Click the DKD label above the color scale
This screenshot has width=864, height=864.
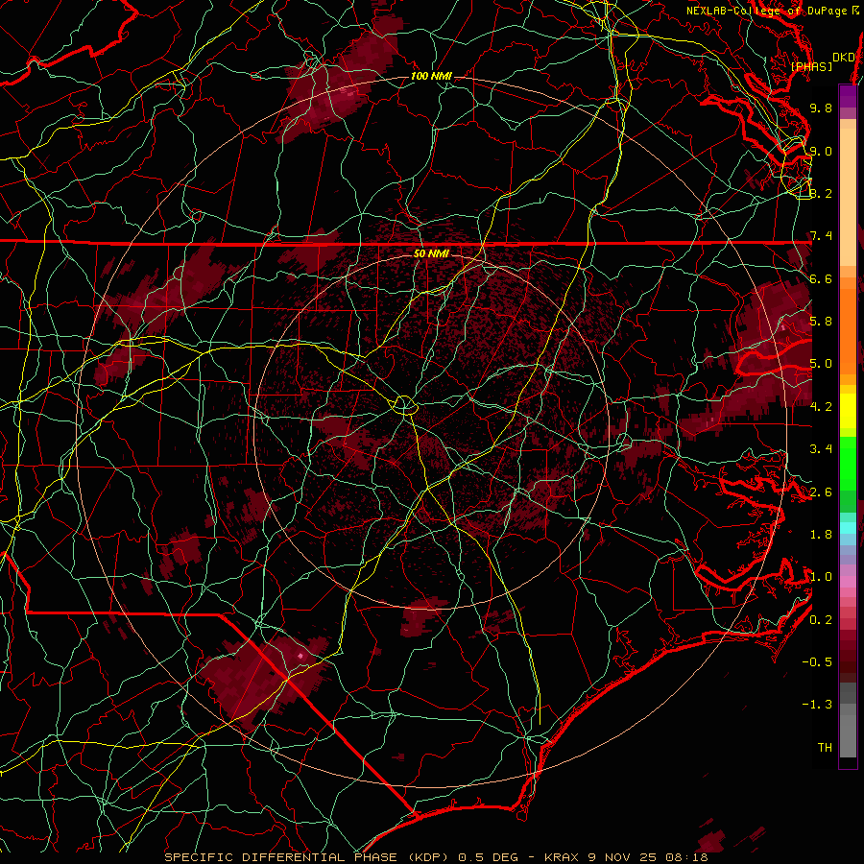coord(843,58)
